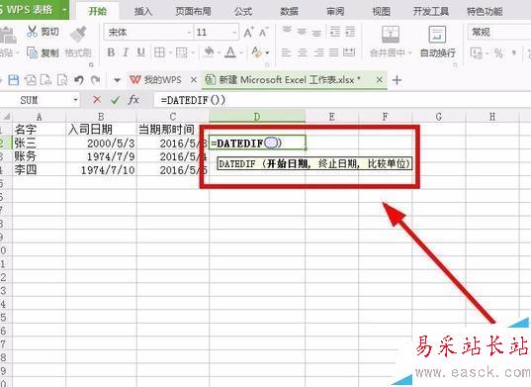
Task: Open quick access toolbar dropdown arrow
Action: coord(117,80)
